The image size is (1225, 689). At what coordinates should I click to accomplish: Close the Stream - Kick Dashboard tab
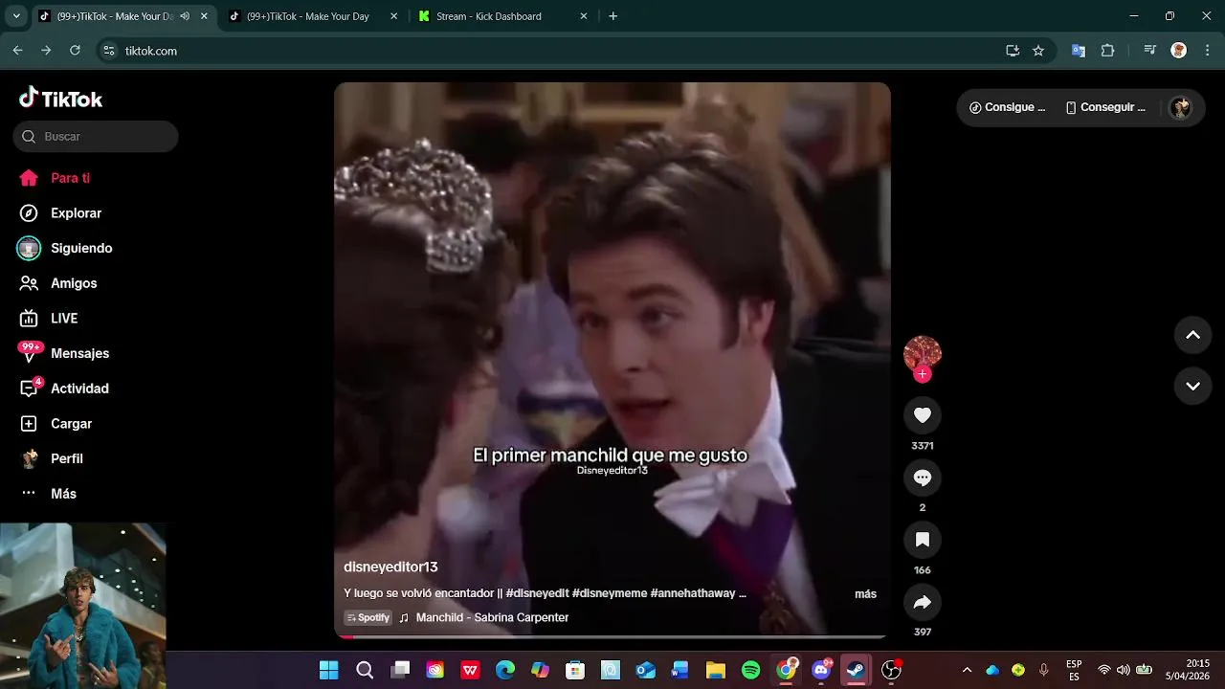pos(584,16)
